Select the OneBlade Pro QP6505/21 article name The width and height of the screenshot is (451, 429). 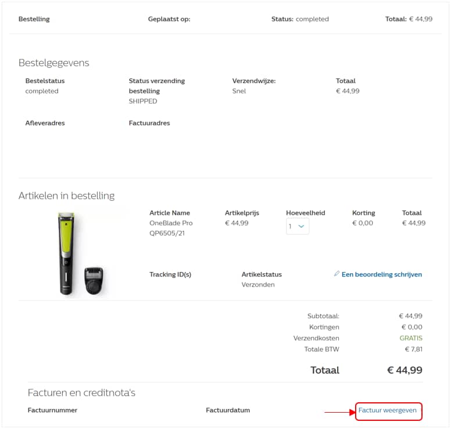171,228
